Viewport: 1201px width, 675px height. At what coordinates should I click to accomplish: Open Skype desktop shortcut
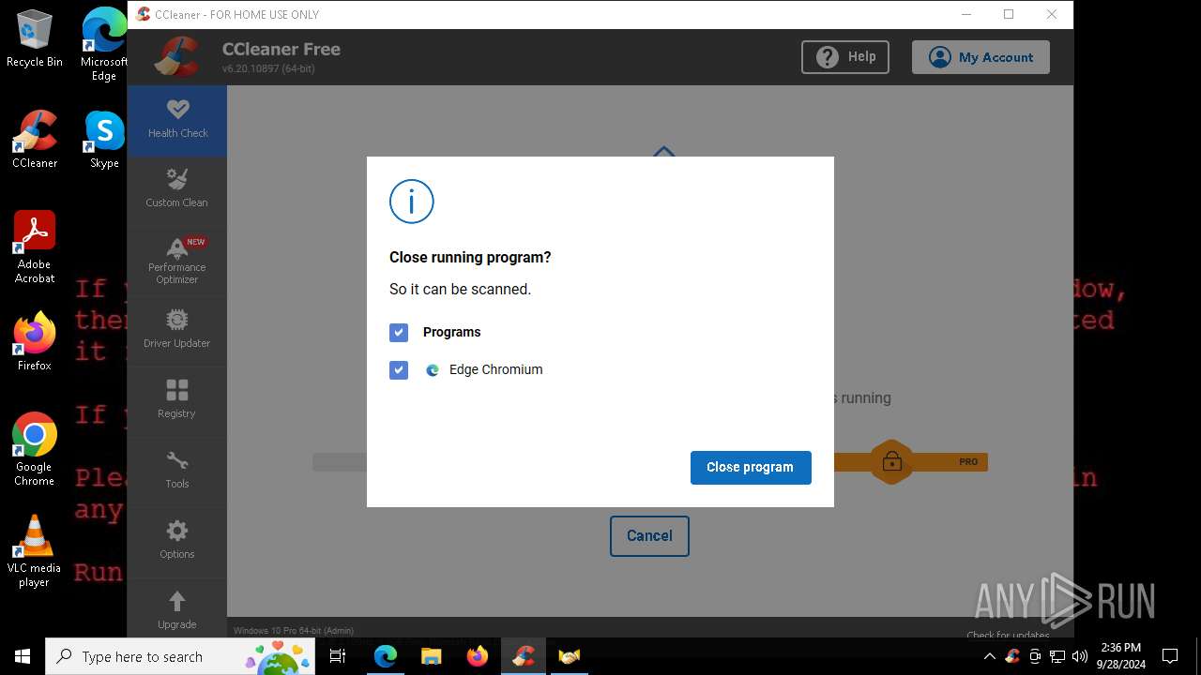pos(104,140)
